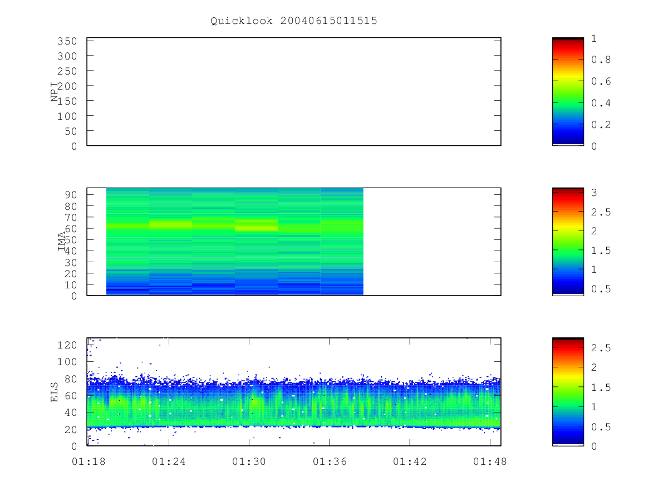The image size is (668, 501).
Task: Click the 70 tick on IMA axis
Action: (71, 217)
